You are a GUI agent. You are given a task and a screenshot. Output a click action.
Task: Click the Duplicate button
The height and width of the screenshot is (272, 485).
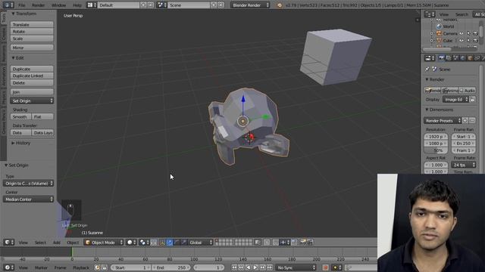coord(32,69)
